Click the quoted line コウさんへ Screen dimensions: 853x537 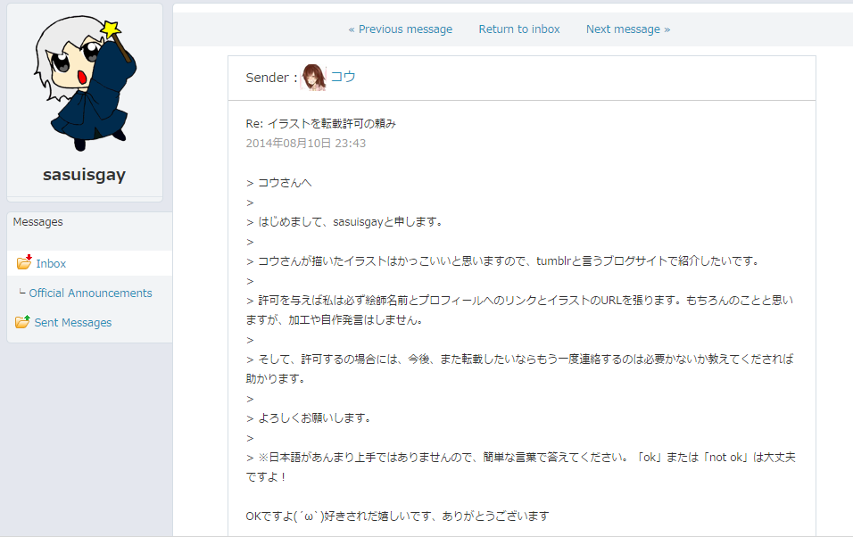[279, 183]
